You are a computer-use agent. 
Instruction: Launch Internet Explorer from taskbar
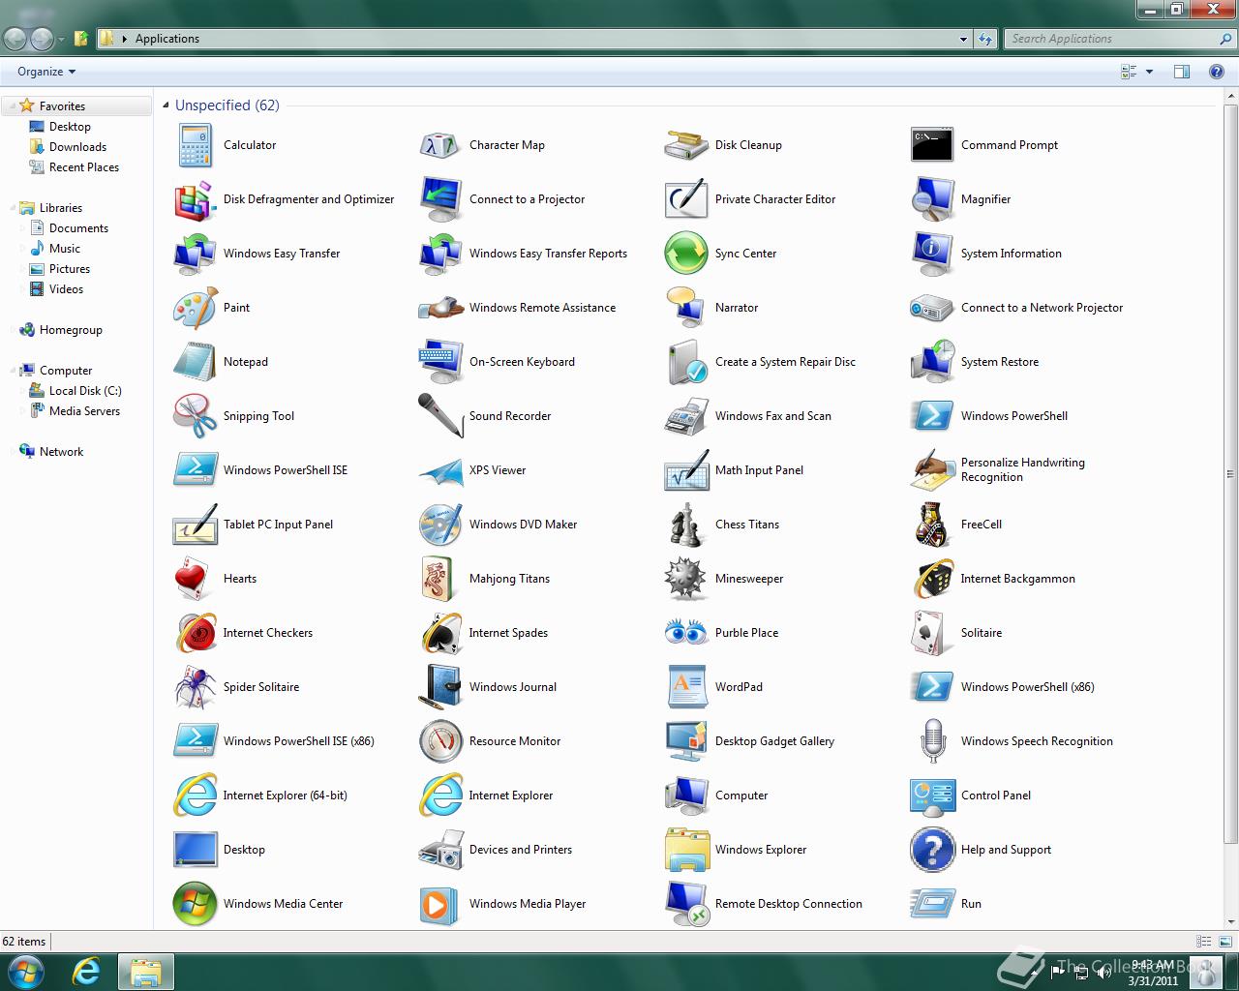(x=86, y=972)
